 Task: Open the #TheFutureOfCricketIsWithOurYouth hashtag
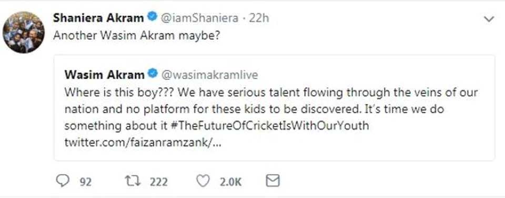(x=269, y=126)
